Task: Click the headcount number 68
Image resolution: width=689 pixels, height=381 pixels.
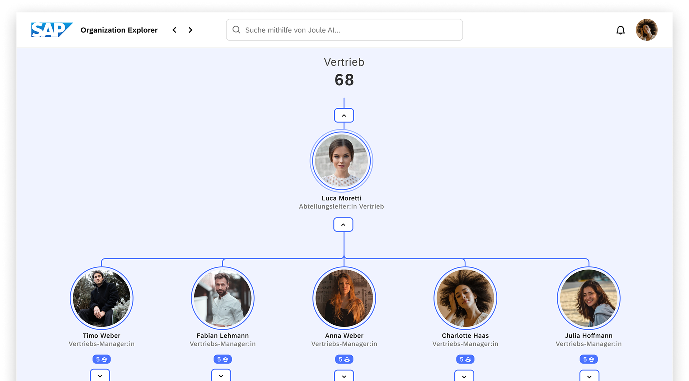Action: pos(344,80)
